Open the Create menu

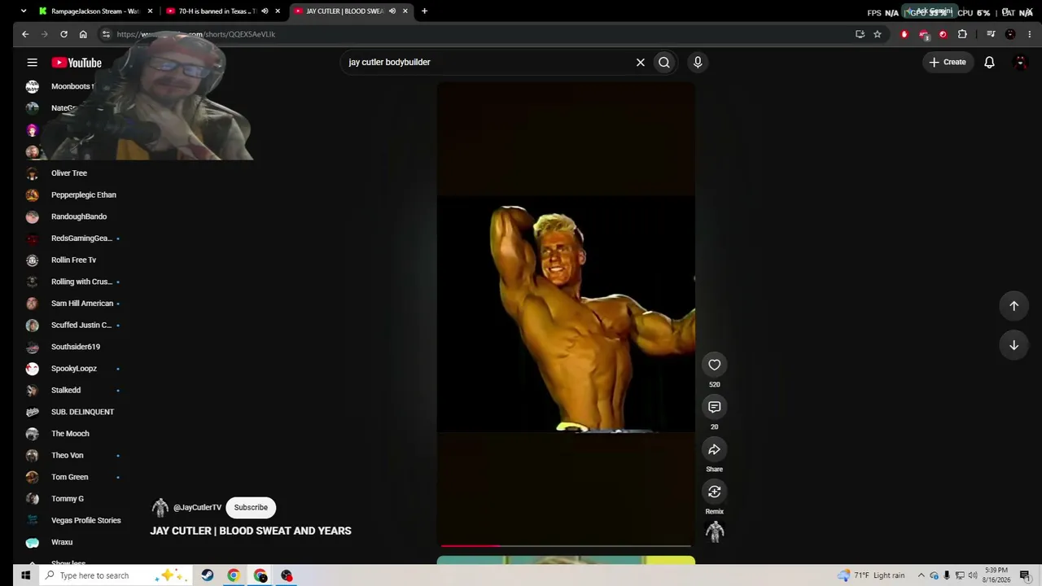(x=948, y=62)
